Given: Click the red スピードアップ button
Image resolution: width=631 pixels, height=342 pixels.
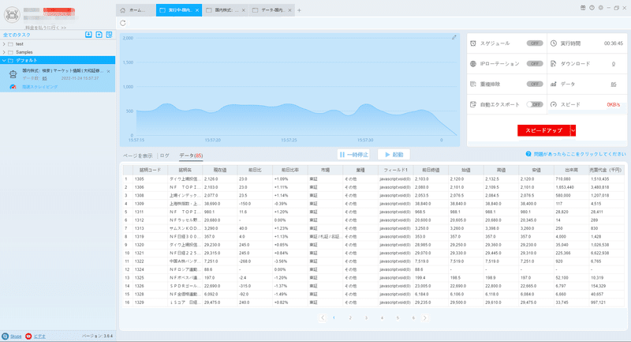Looking at the screenshot, I should tap(543, 130).
